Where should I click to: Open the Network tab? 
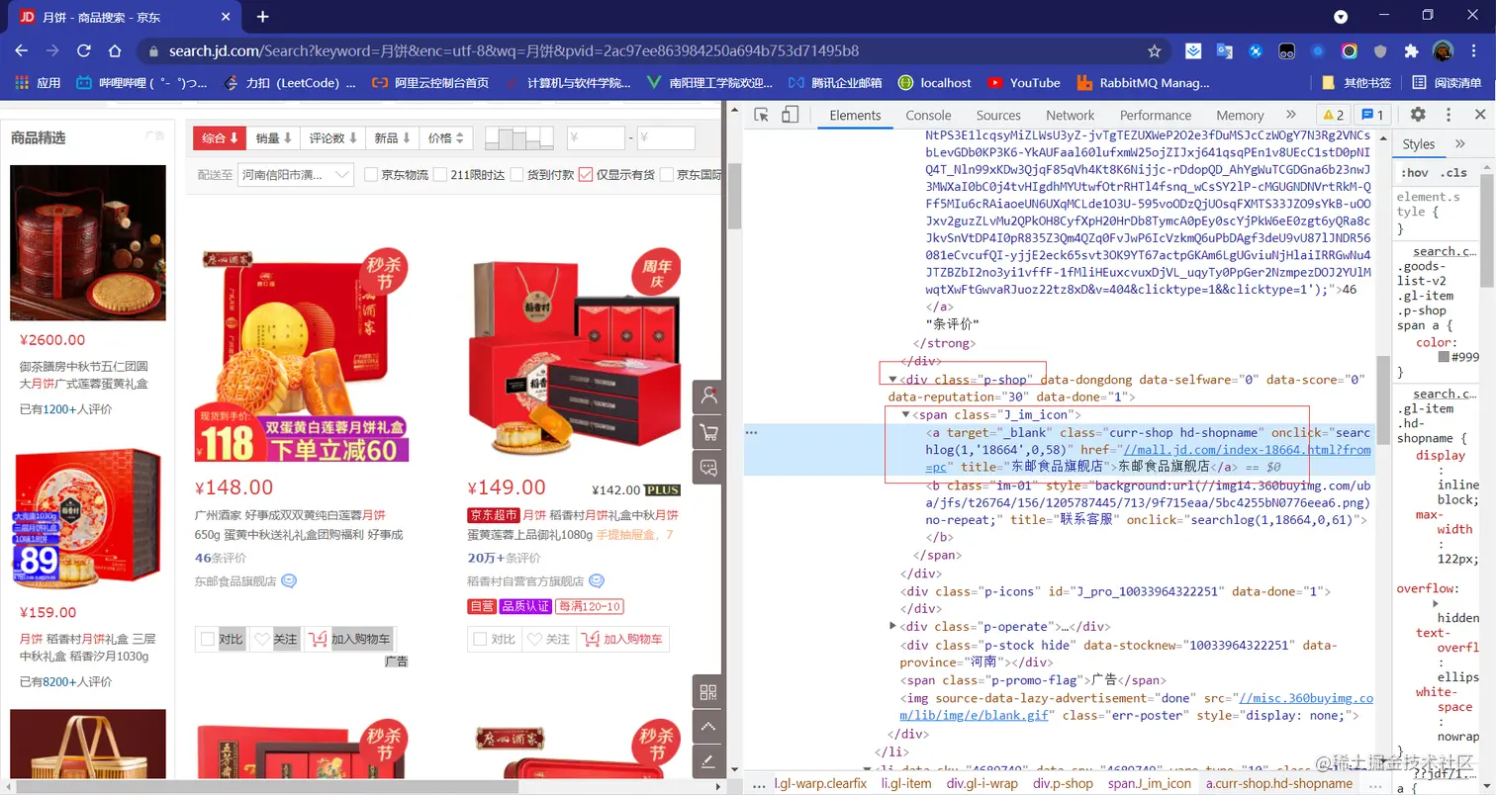pos(1071,116)
